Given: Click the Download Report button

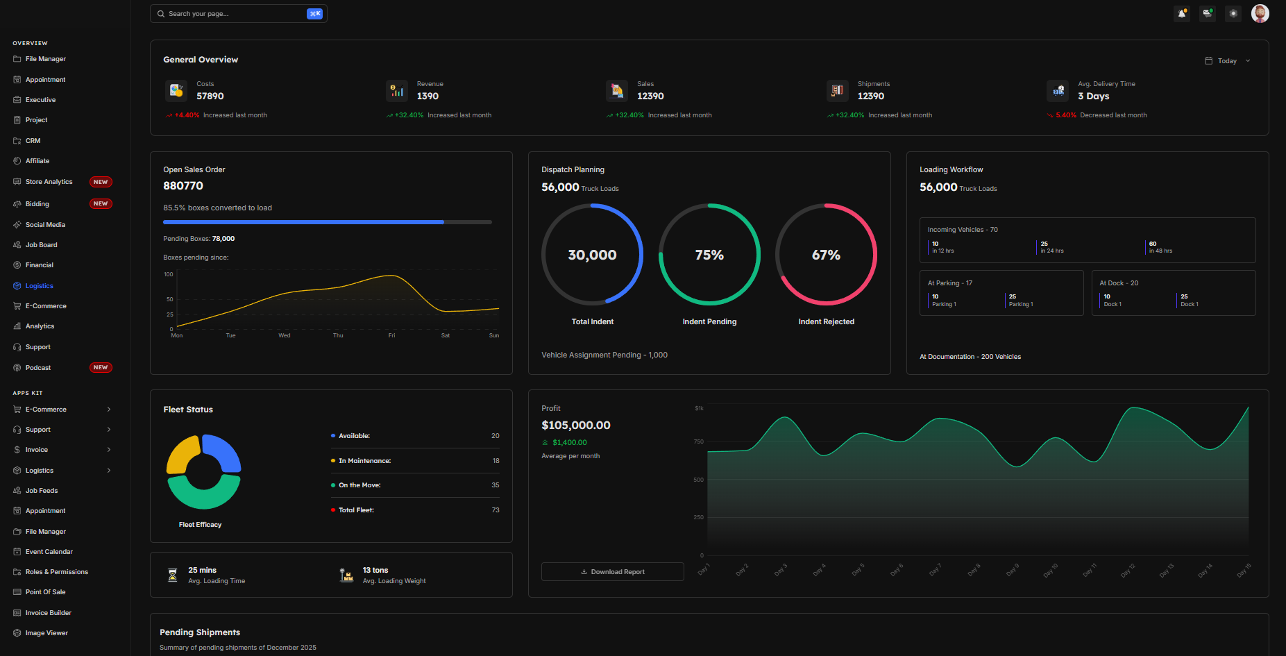Looking at the screenshot, I should pyautogui.click(x=612, y=572).
